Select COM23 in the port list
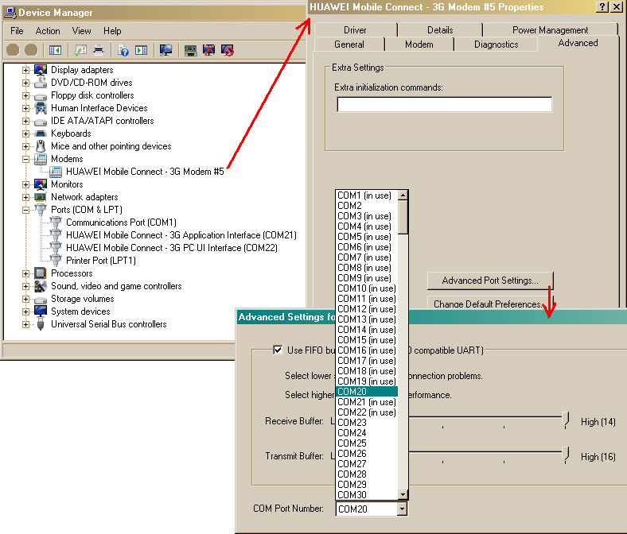The width and height of the screenshot is (627, 534). coord(367,423)
